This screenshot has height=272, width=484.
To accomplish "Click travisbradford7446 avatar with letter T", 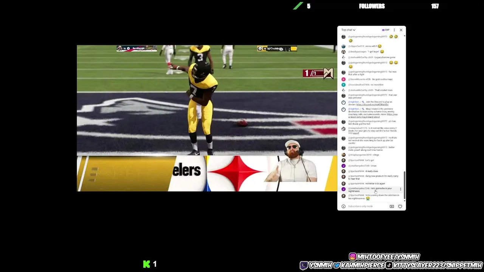I will [343, 85].
